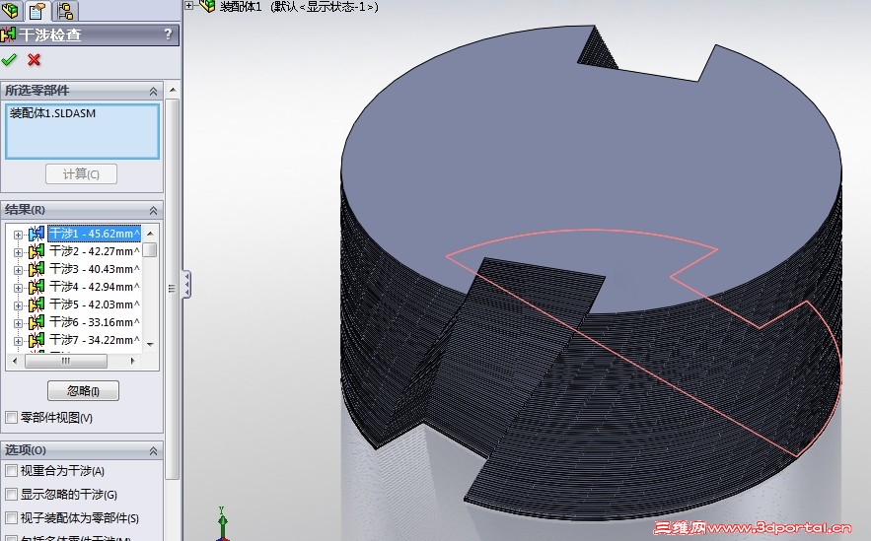
Task: Click the PropertyManager vertical scrollbar thumb
Action: [x=173, y=289]
